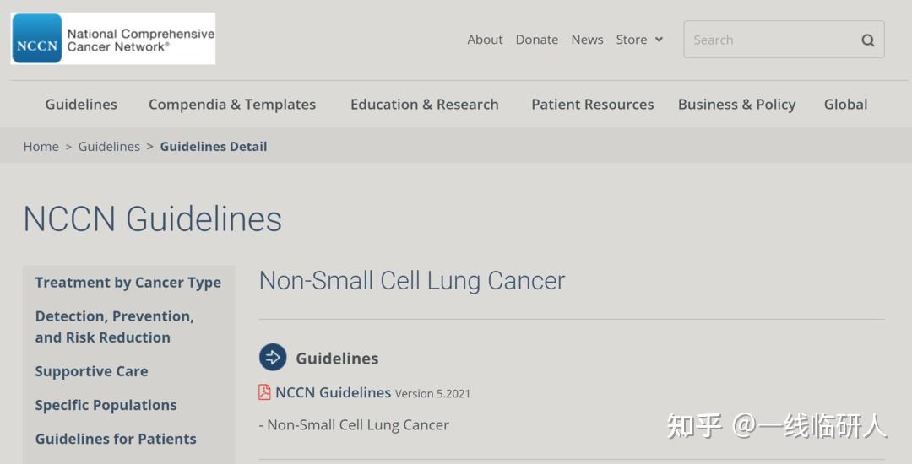Image resolution: width=912 pixels, height=464 pixels.
Task: Open Business & Policy menu
Action: pyautogui.click(x=737, y=105)
